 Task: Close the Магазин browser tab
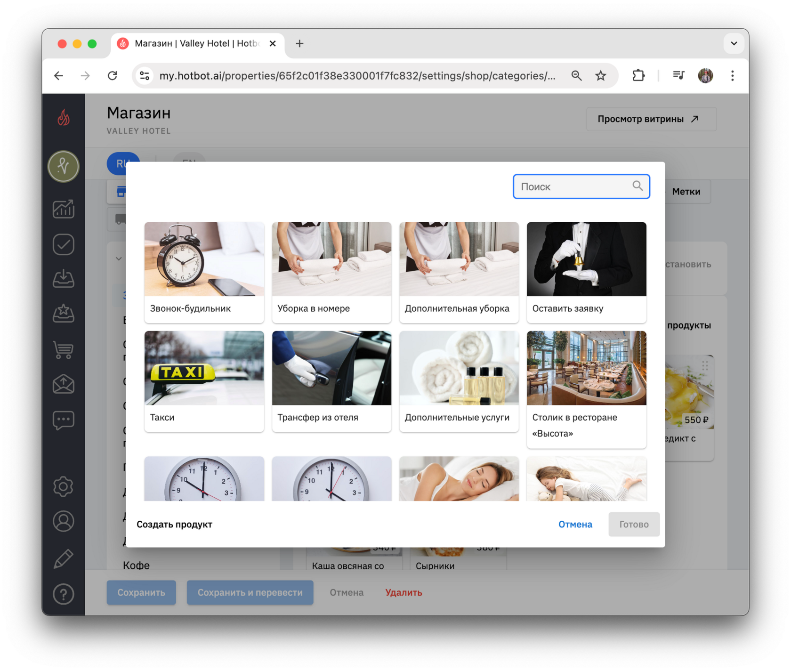(x=273, y=44)
